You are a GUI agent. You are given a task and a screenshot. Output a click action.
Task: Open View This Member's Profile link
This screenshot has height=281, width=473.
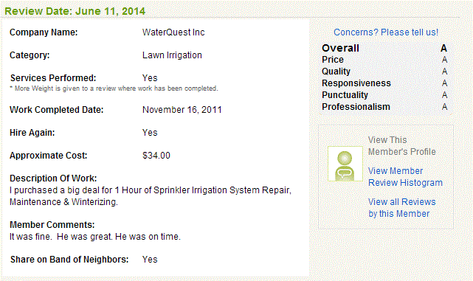[x=402, y=145]
